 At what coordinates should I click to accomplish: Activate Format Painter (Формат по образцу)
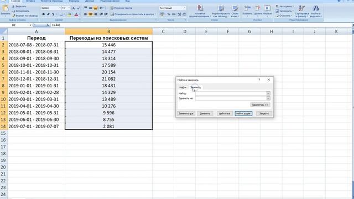(25, 16)
